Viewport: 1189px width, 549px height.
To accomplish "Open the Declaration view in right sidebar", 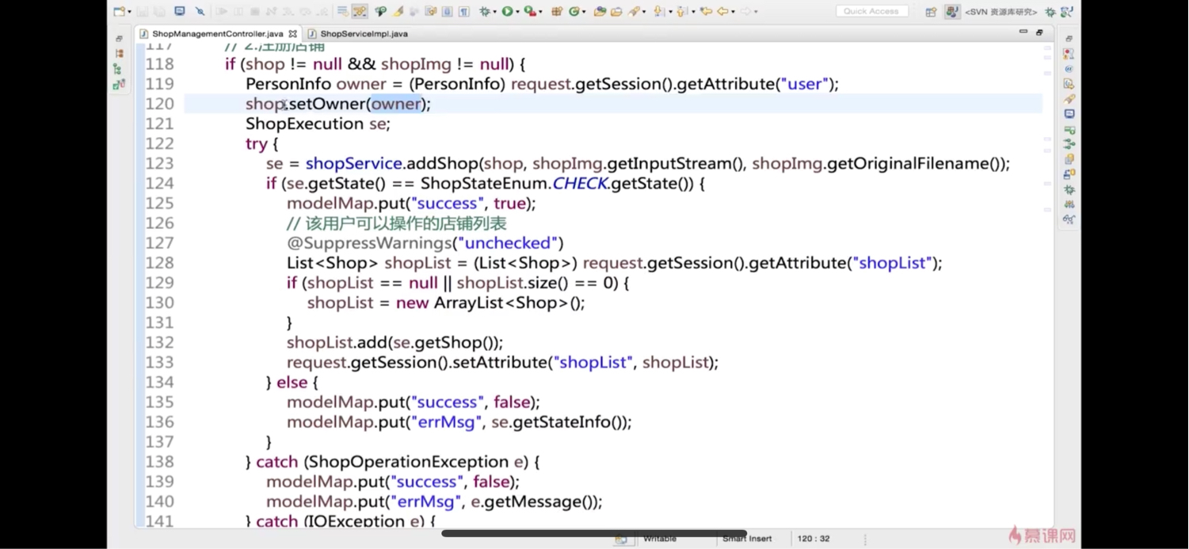I will coord(1069,84).
